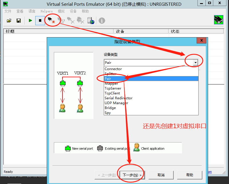Select the highlighted Pair list entry
Screen dimensions: 229x184
pos(151,79)
